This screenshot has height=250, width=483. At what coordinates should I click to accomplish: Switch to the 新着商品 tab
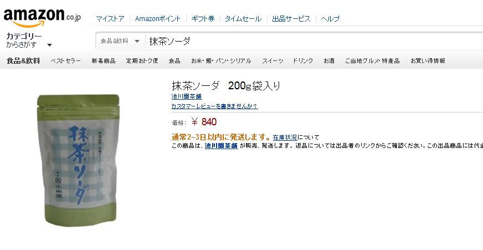[x=104, y=61]
